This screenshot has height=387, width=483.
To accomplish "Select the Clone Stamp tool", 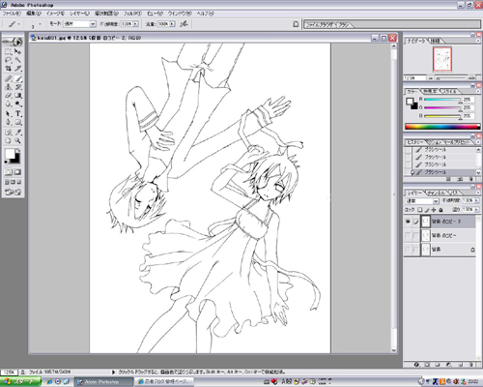I will (x=8, y=87).
